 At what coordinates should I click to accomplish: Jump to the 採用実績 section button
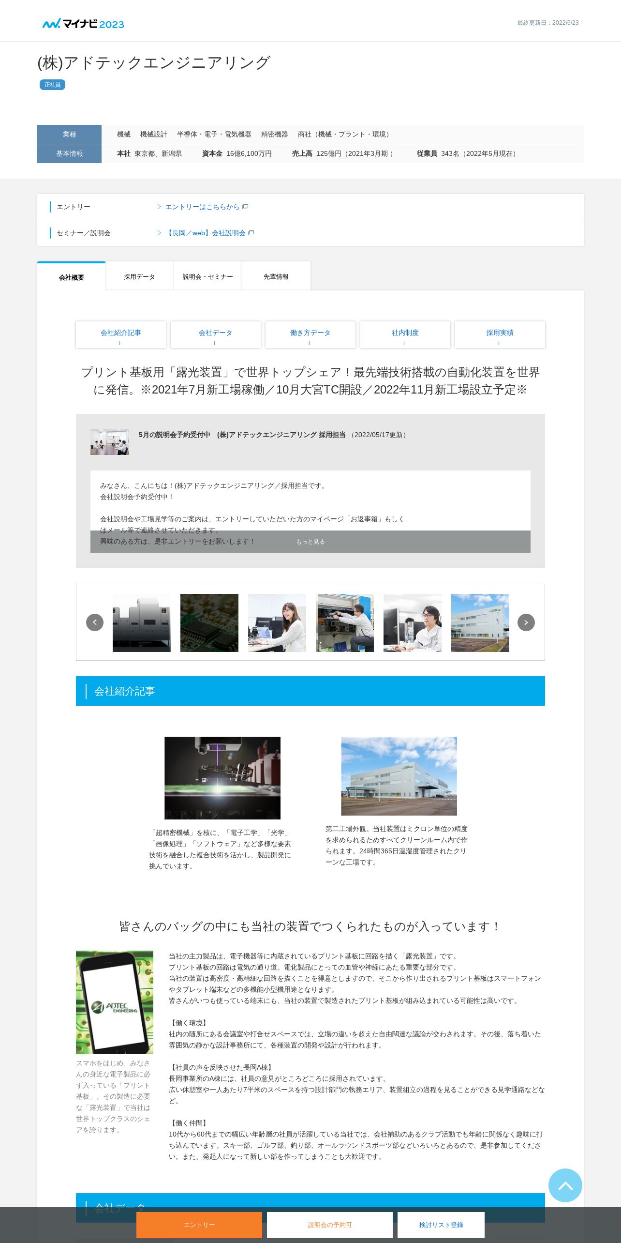500,335
